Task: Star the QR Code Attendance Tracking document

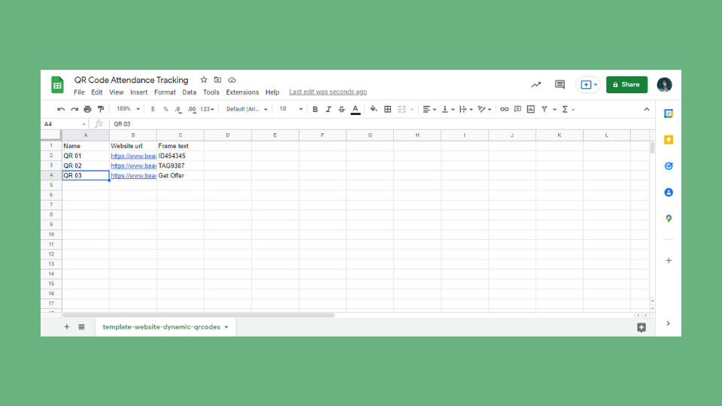Action: coord(204,80)
